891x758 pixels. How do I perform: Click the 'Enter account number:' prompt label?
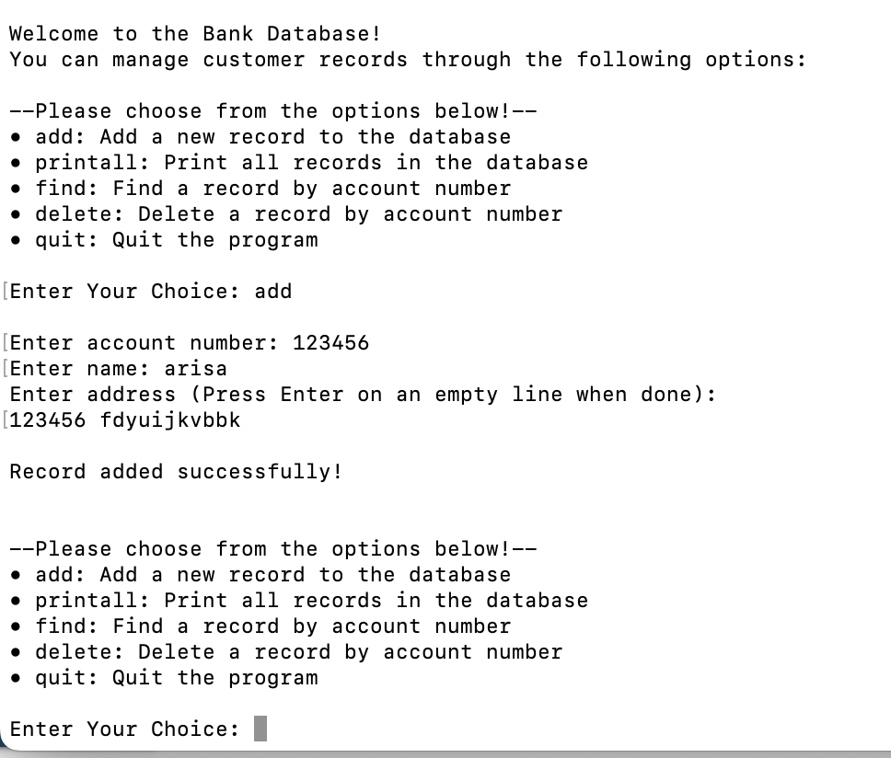tap(144, 343)
